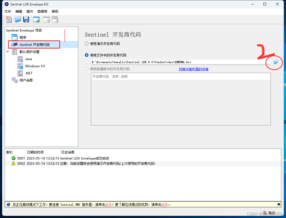Click the Add program toolbar icon
The height and width of the screenshot is (218, 286).
pos(36,19)
